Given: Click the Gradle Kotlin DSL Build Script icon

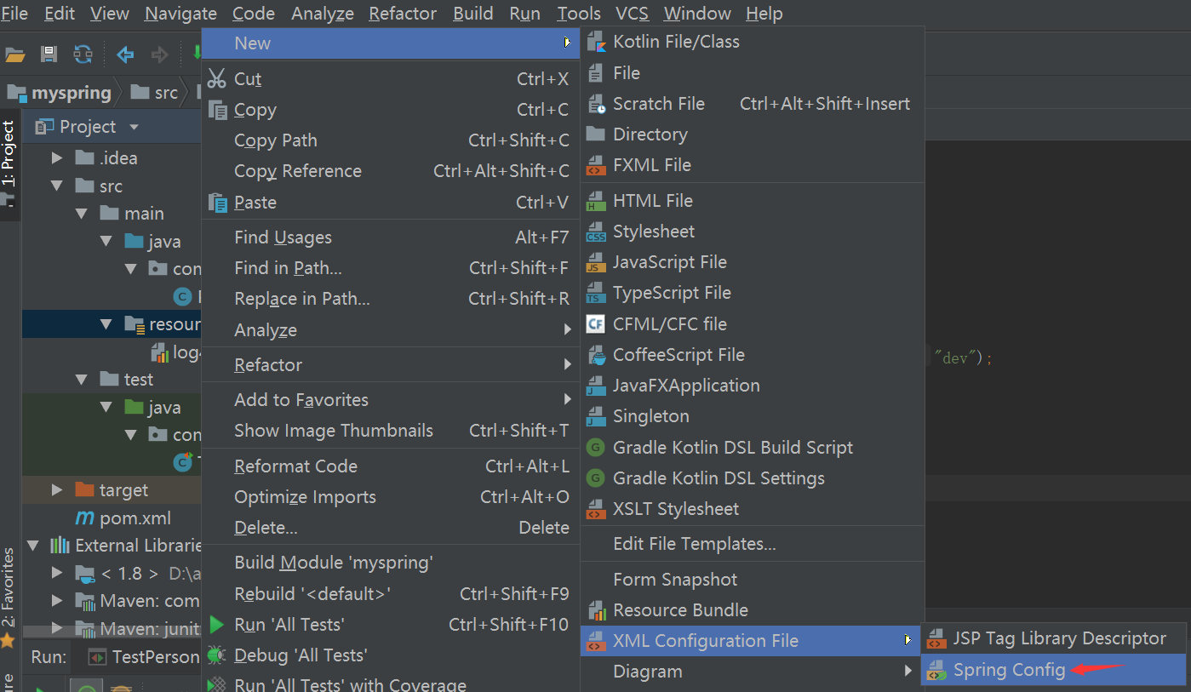Looking at the screenshot, I should (597, 448).
